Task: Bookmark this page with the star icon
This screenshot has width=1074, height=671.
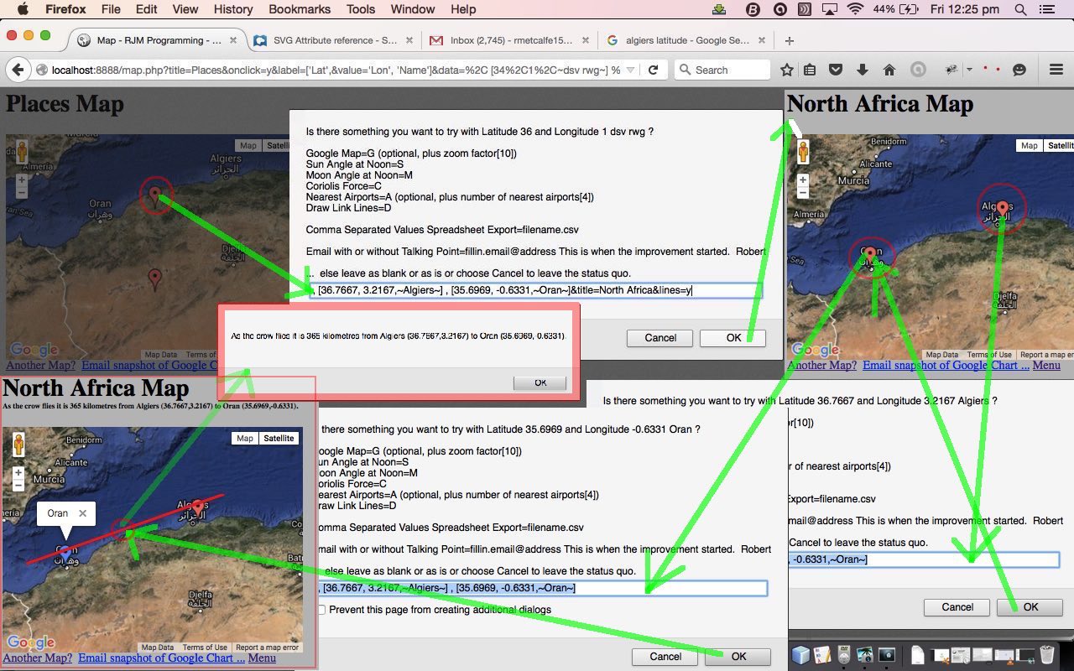Action: click(x=786, y=70)
